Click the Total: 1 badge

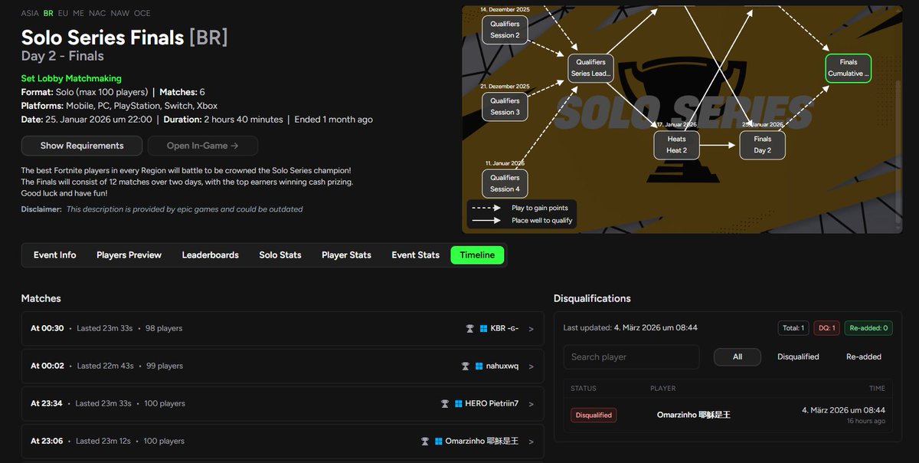point(793,328)
